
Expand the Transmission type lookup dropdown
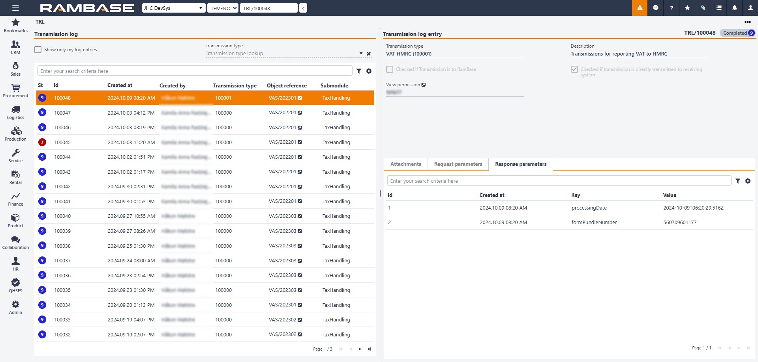click(361, 54)
